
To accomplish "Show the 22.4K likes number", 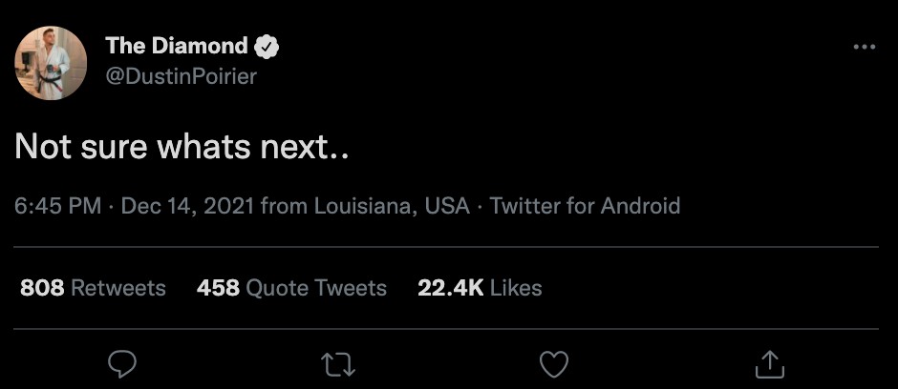I will point(451,288).
